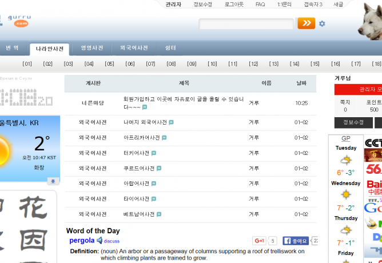Image resolution: width=382 pixels, height=263 pixels.
Task: Click inside the search input field
Action: 246,24
